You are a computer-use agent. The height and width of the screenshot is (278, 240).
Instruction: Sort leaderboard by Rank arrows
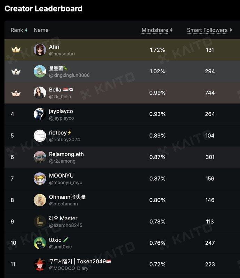click(x=26, y=30)
